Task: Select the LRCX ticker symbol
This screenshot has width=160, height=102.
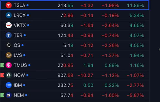Action: coord(20,15)
